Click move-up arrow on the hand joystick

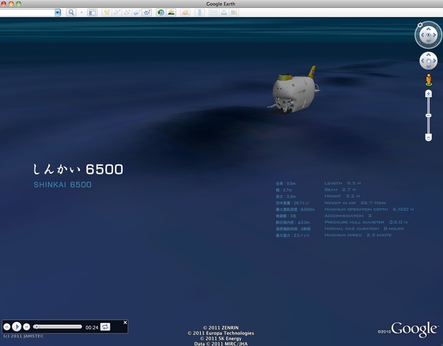click(x=428, y=55)
